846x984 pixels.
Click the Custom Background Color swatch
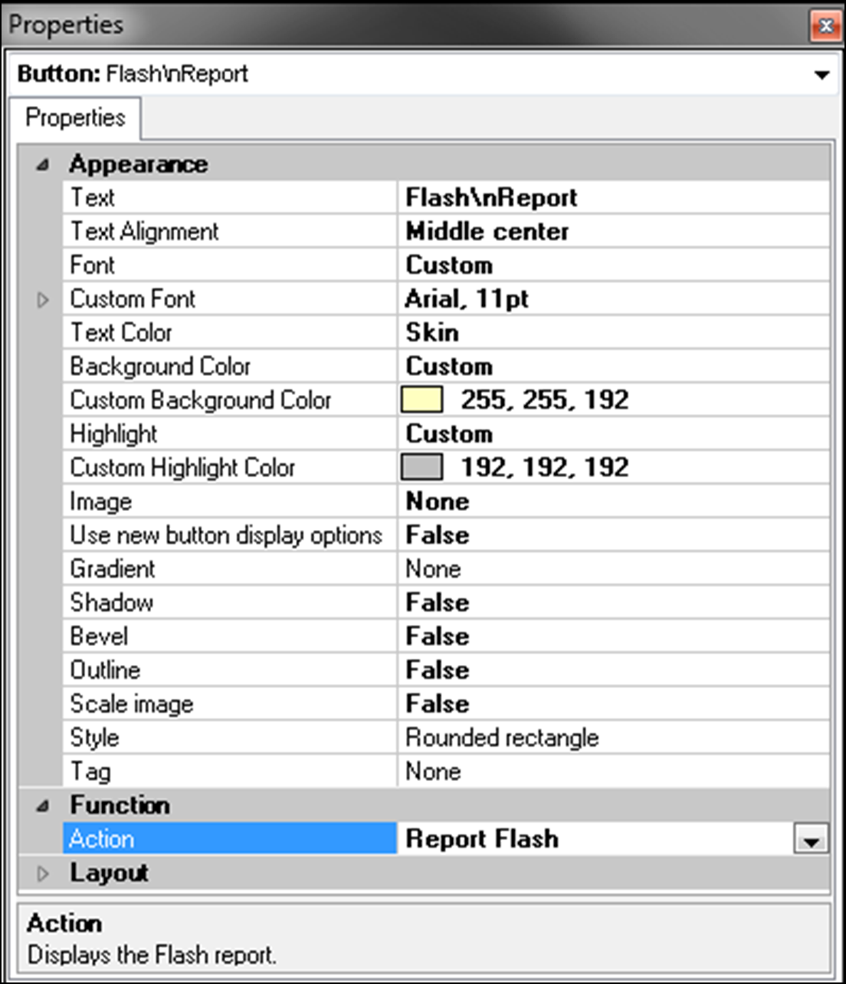coord(422,400)
